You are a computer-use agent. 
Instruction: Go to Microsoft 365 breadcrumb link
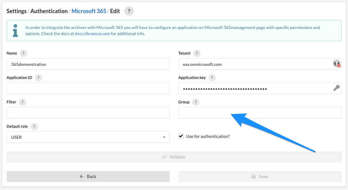coord(89,11)
